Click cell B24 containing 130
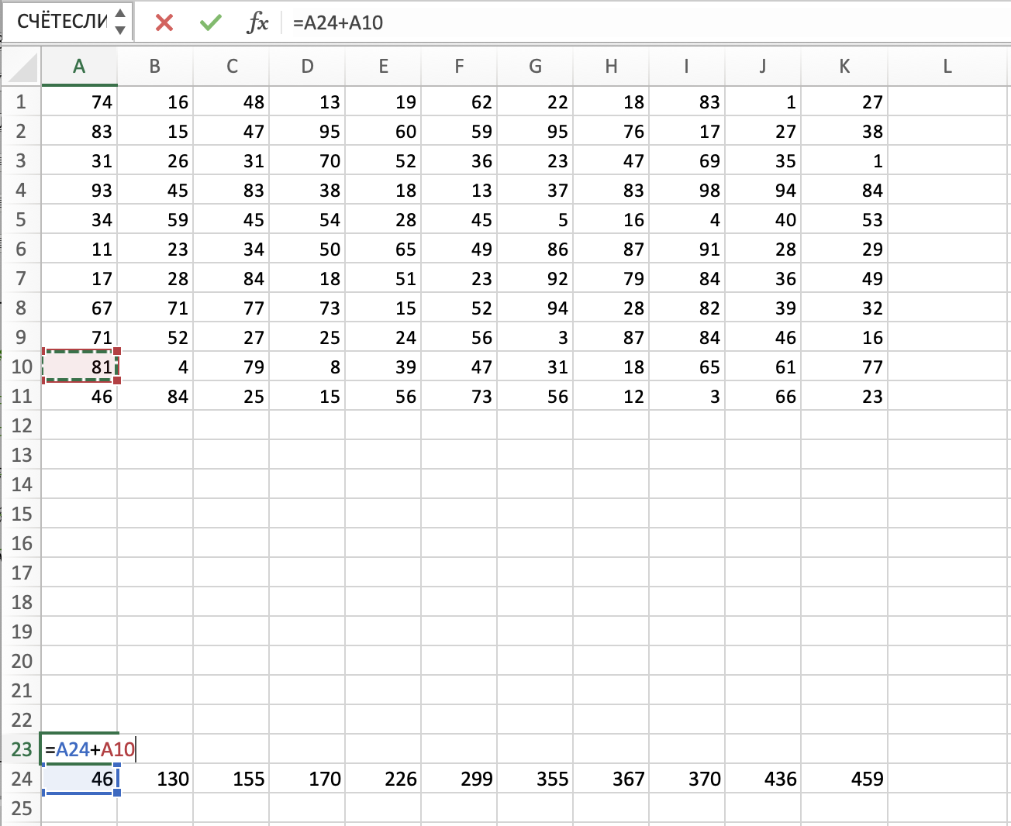Viewport: 1011px width, 826px height. [x=155, y=779]
